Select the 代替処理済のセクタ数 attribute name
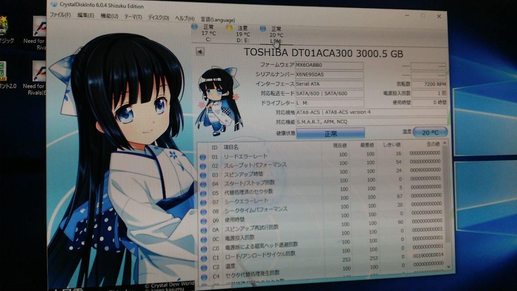Screen dimensions: 517x291 (x=249, y=192)
